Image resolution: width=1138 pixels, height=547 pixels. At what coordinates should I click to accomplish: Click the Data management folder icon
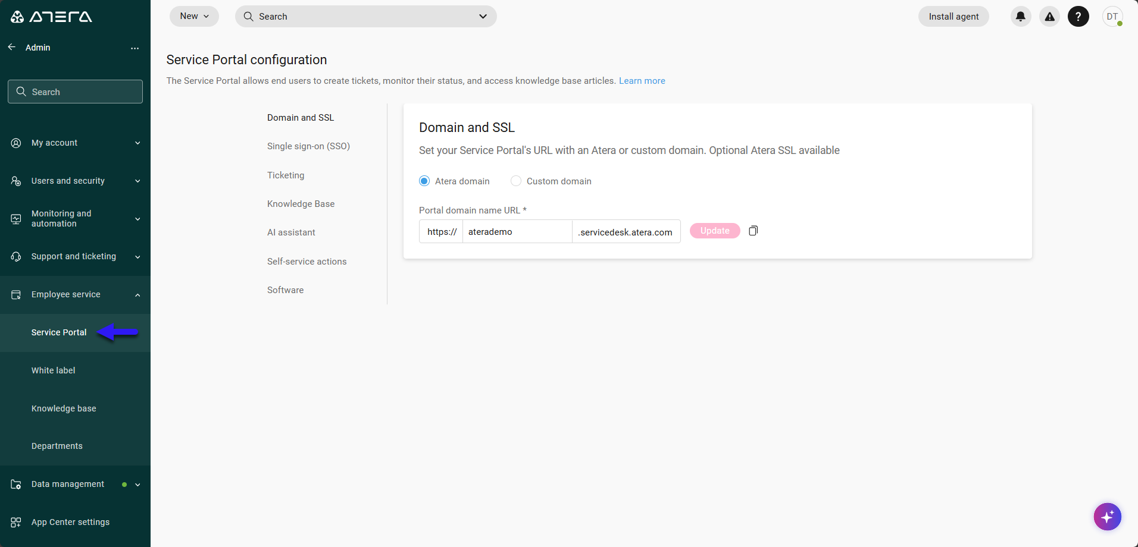(x=16, y=484)
